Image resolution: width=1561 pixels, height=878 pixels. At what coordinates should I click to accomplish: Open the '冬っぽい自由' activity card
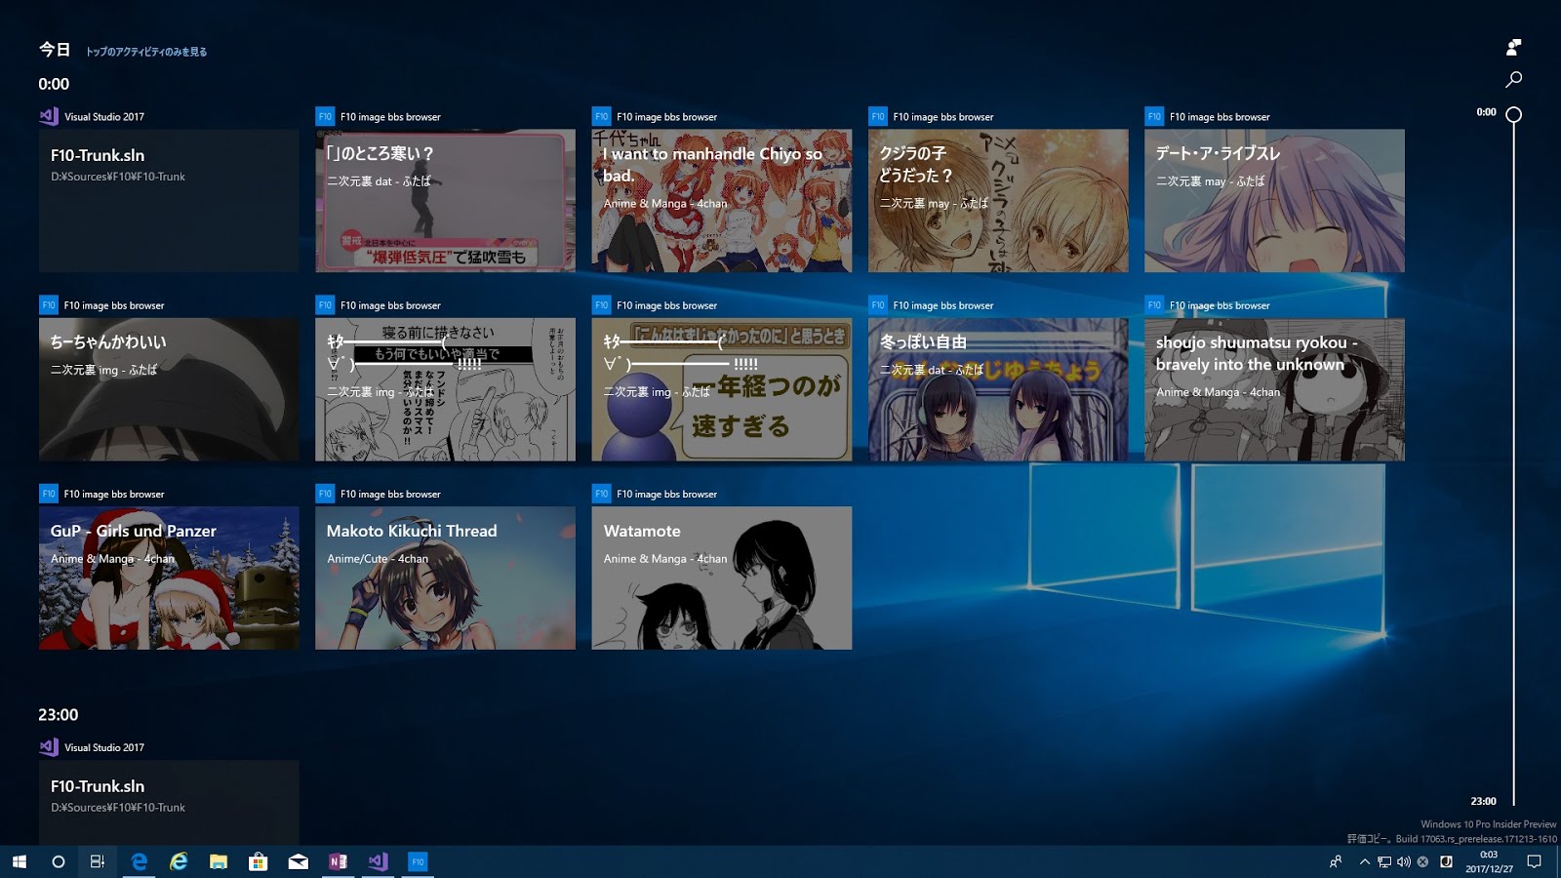(998, 389)
